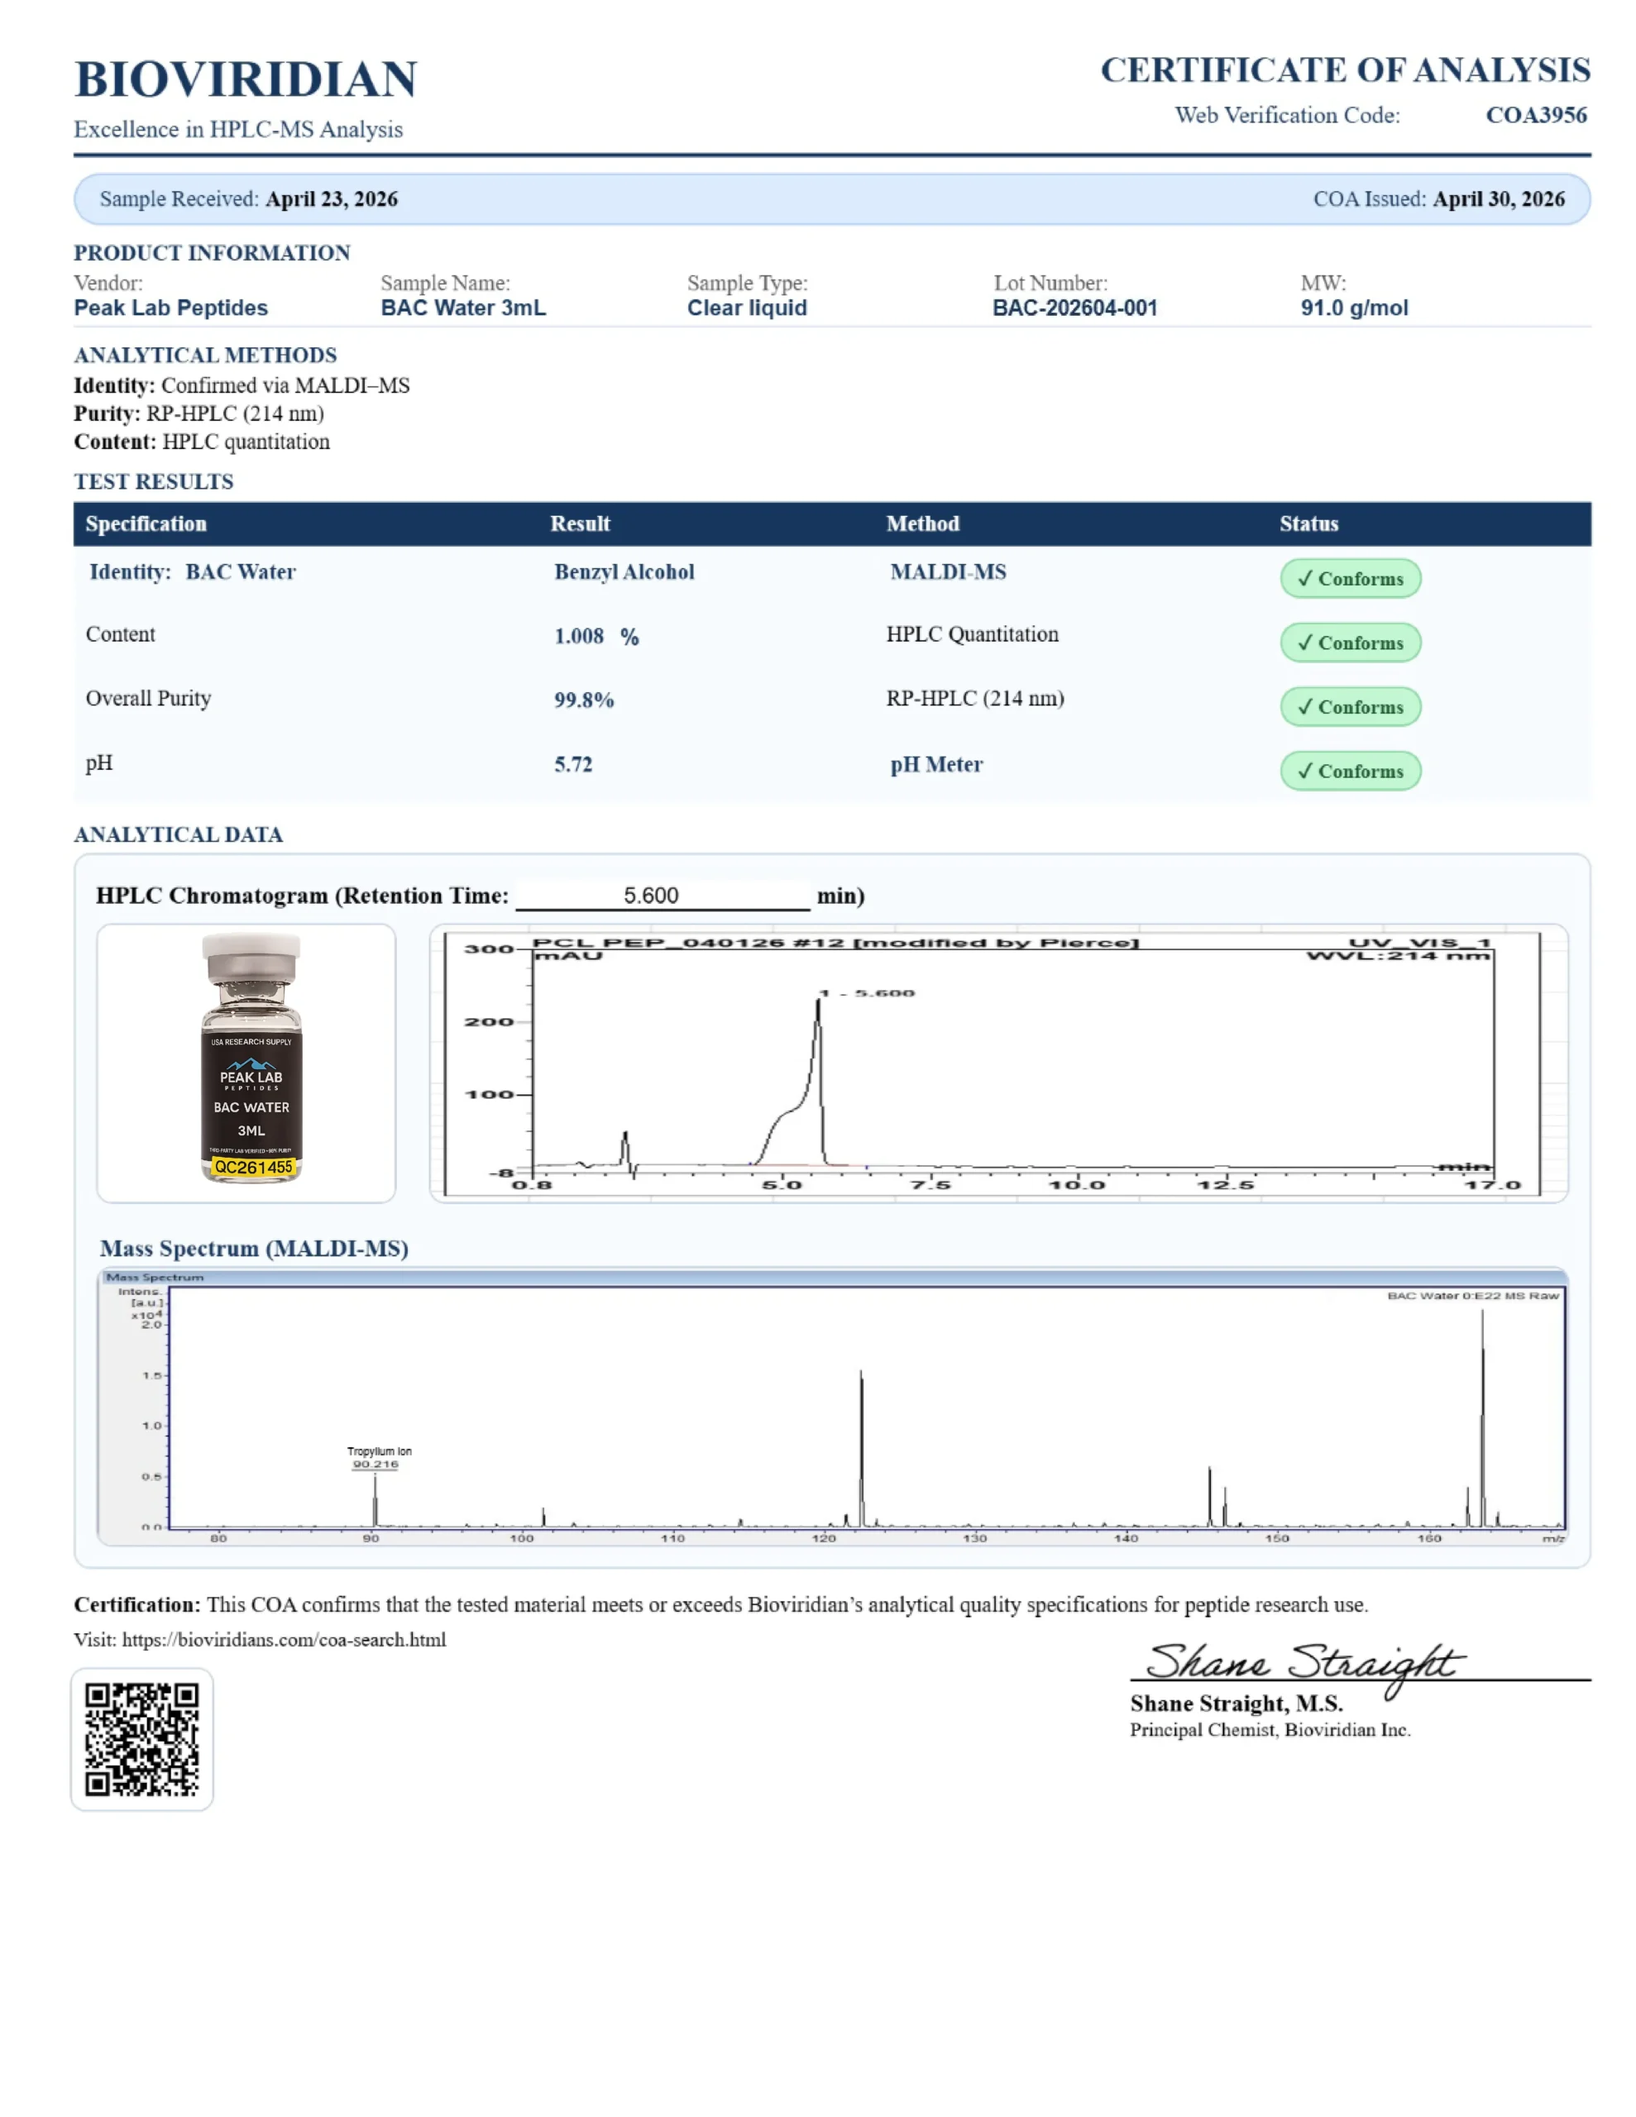Select the web verification code COA3956
Image resolution: width=1636 pixels, height=2117 pixels.
[1536, 115]
